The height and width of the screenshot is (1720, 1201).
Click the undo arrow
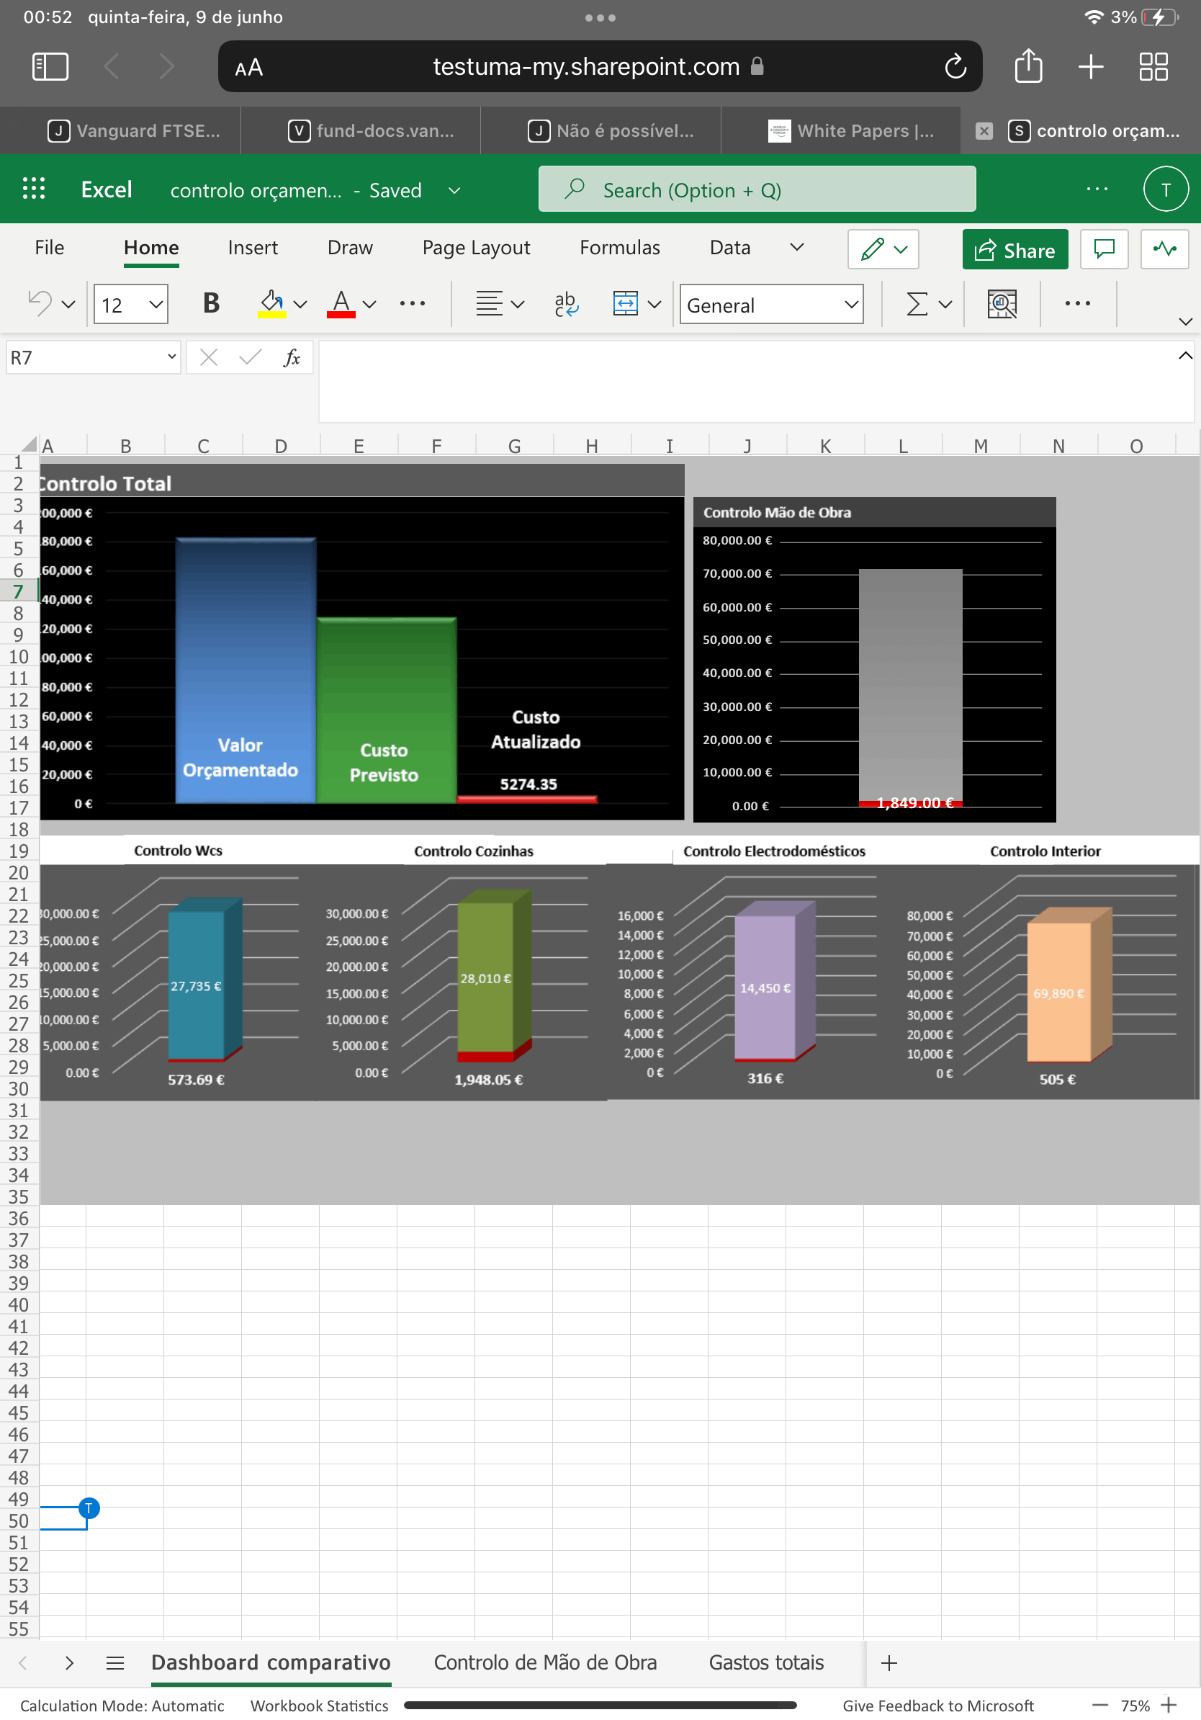click(40, 303)
